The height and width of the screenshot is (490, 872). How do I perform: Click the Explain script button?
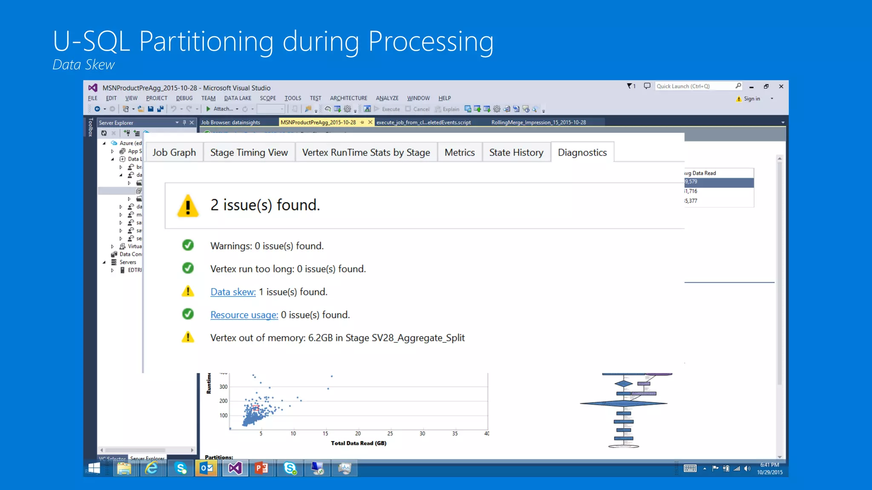(x=447, y=109)
